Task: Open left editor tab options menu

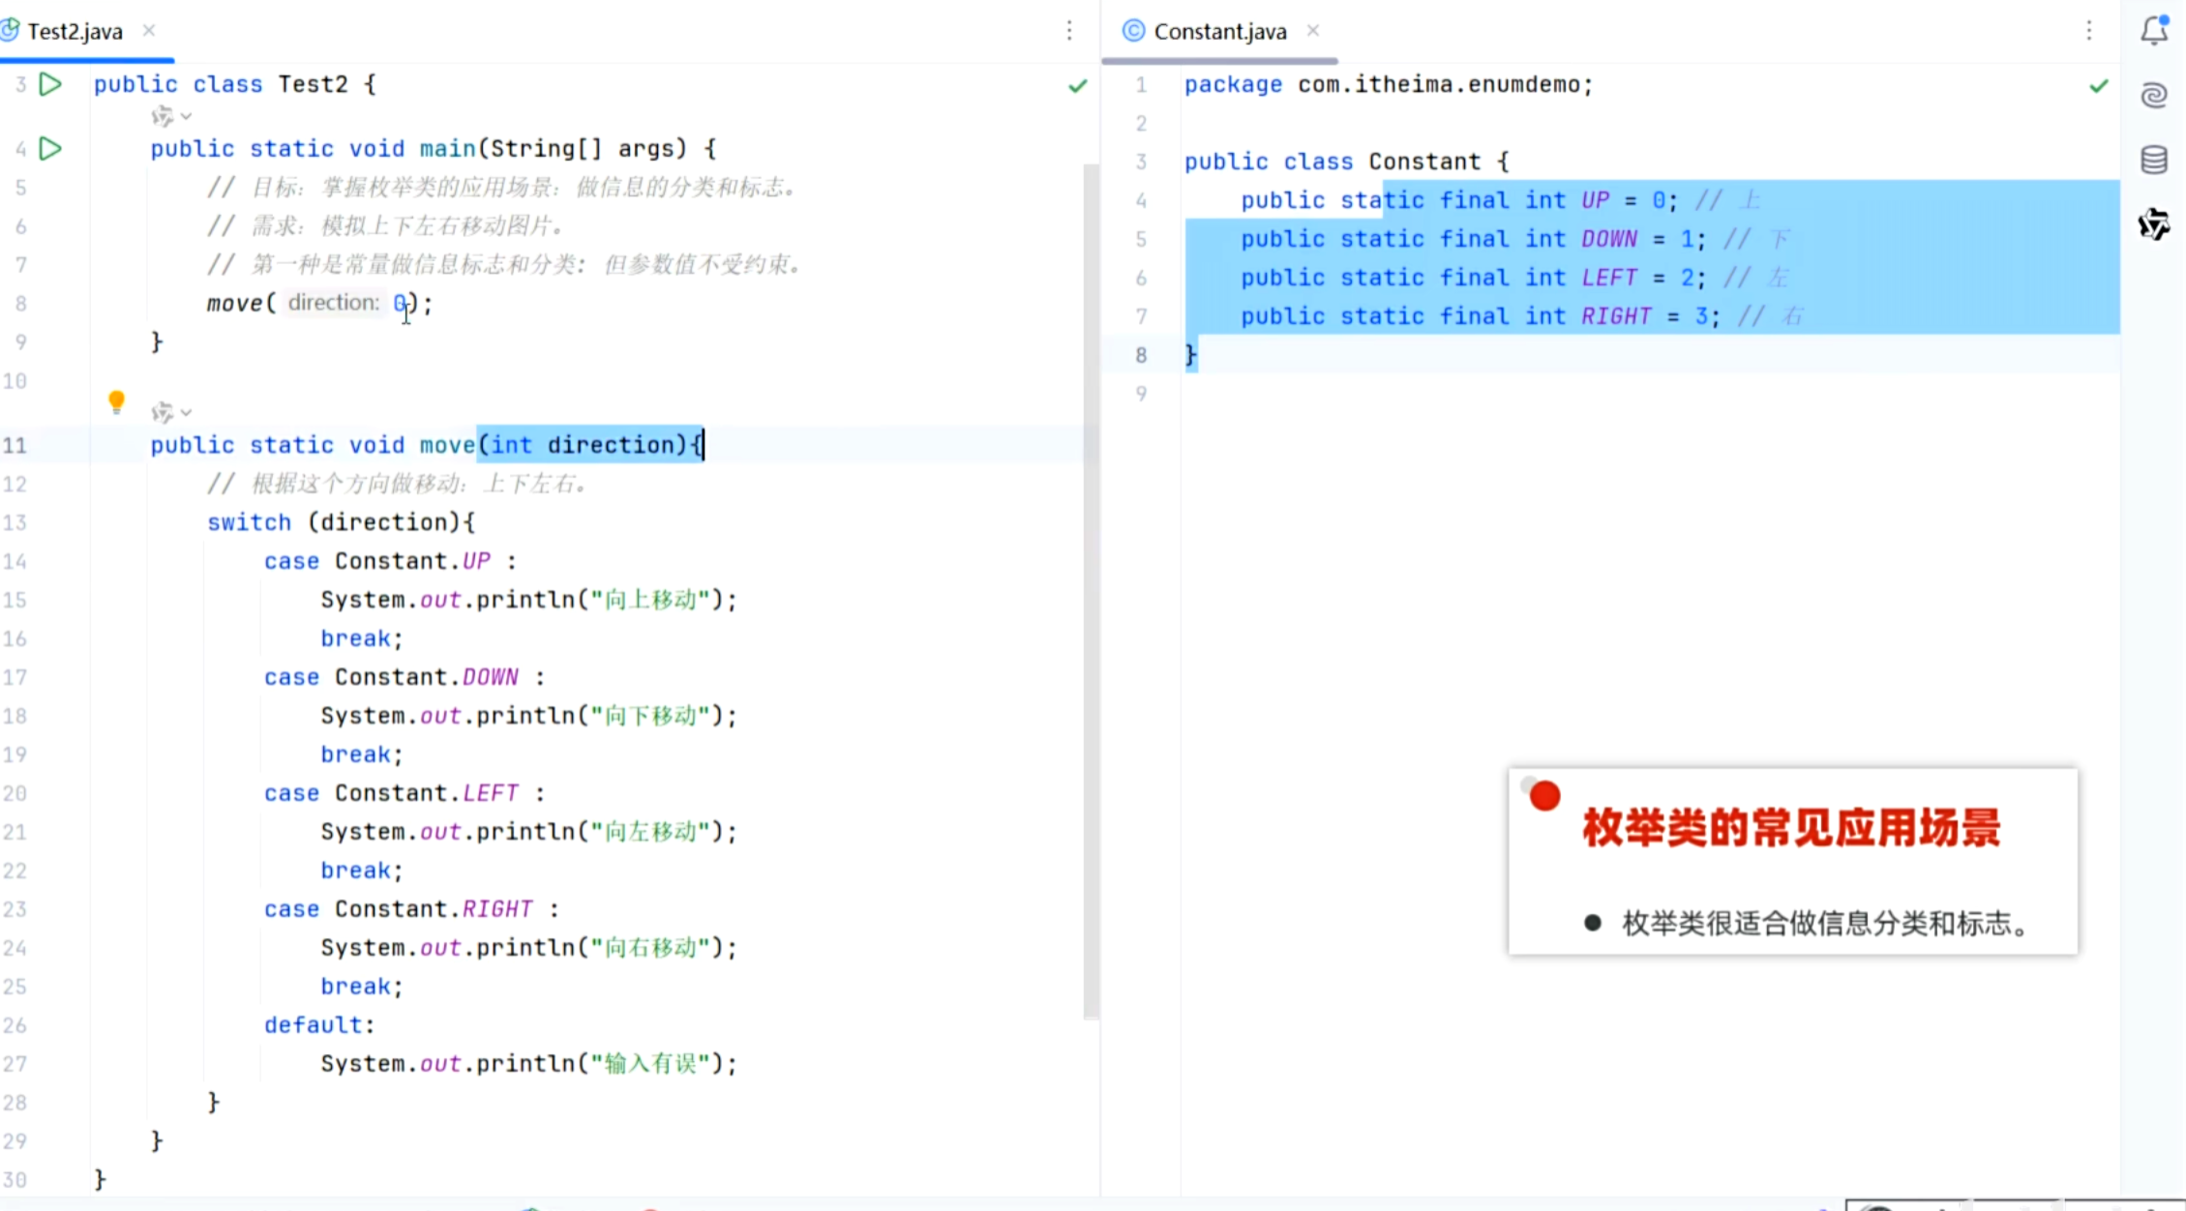Action: click(1069, 31)
